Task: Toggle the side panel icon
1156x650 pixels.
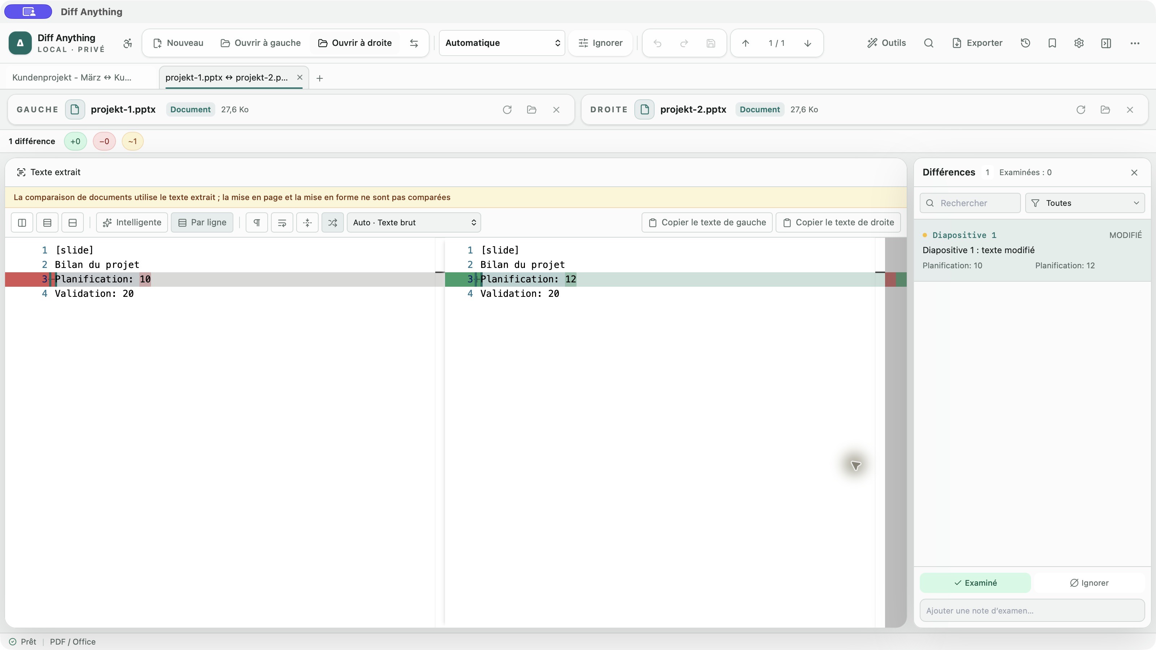Action: [1106, 43]
